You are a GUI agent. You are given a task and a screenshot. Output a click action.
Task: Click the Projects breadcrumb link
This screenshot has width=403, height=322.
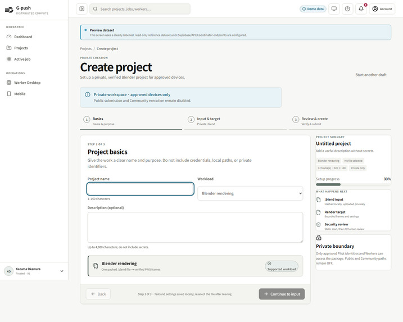coord(85,48)
